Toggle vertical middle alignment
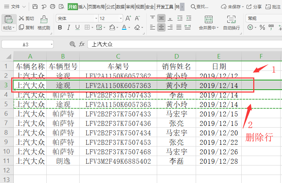Image resolution: width=282 pixels, height=183 pixels. pos(161,18)
